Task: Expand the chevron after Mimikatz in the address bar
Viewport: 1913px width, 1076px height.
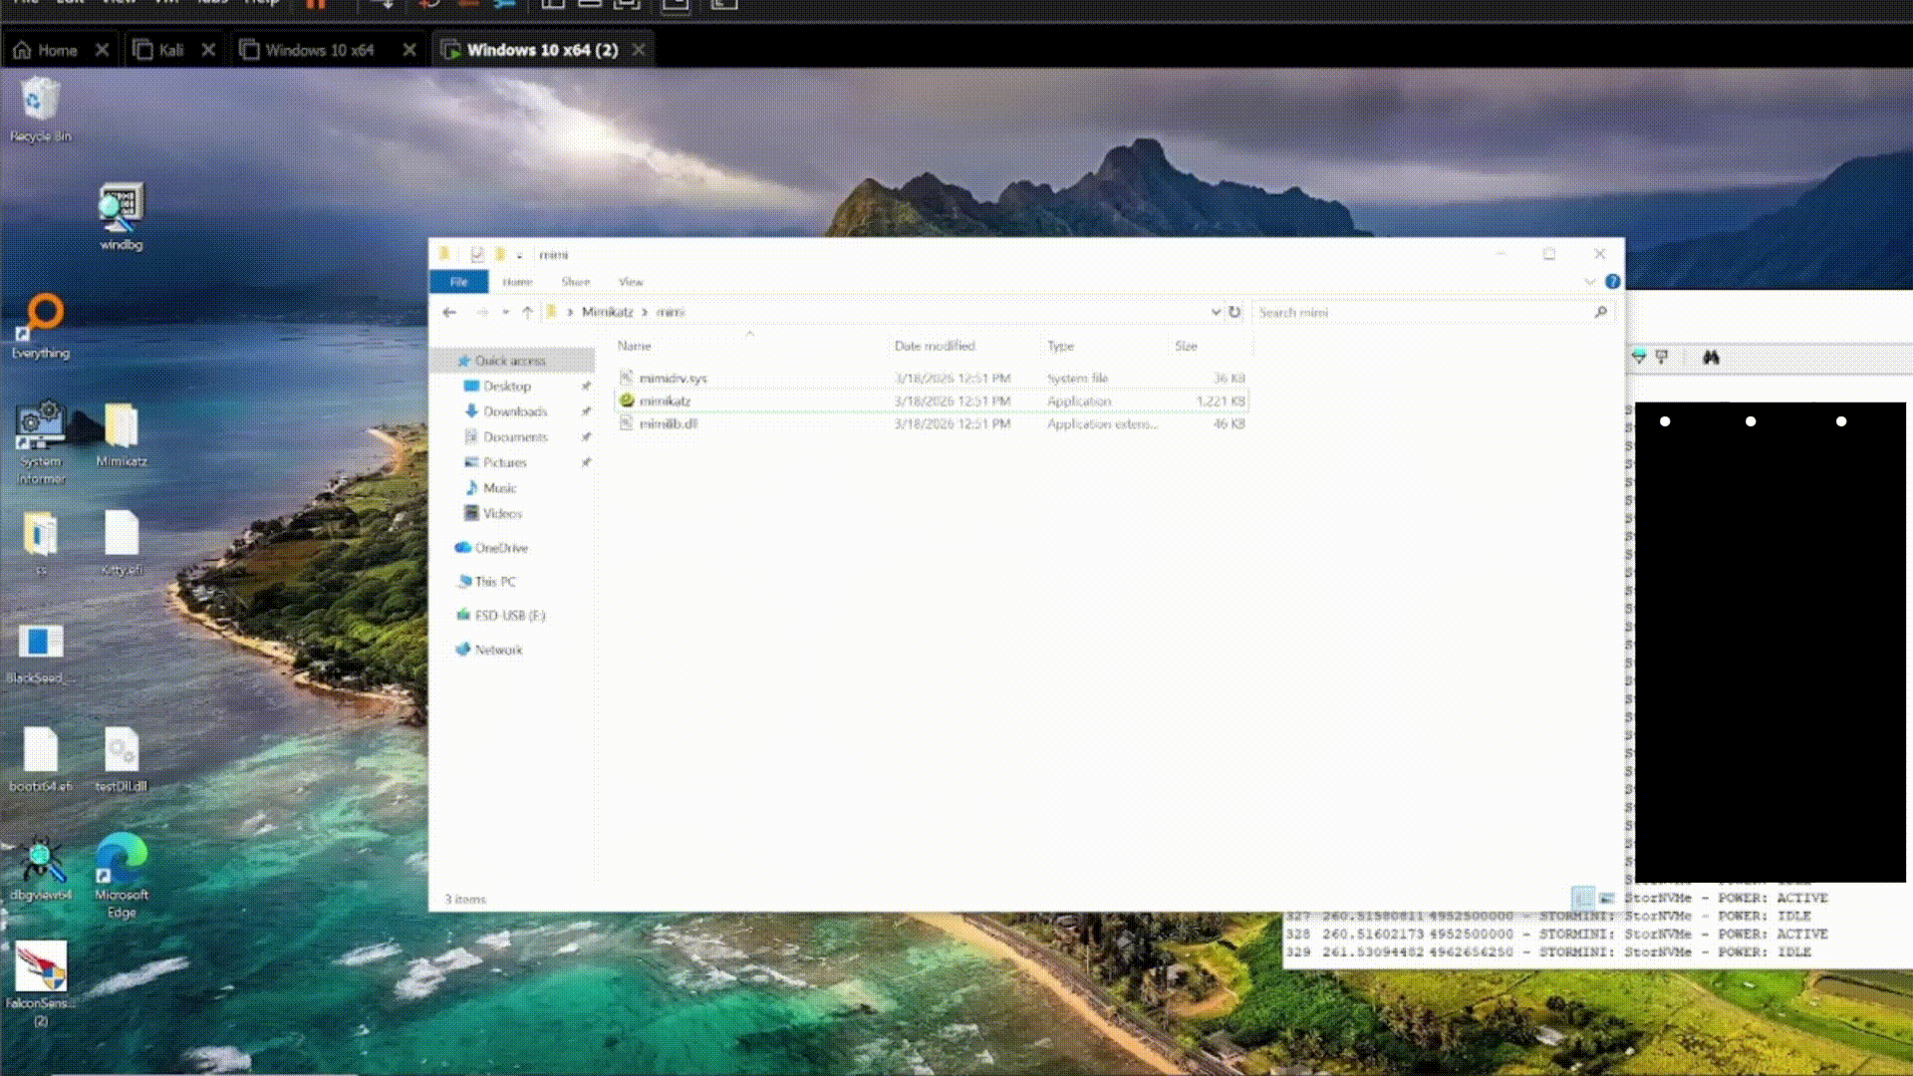Action: [x=645, y=312]
